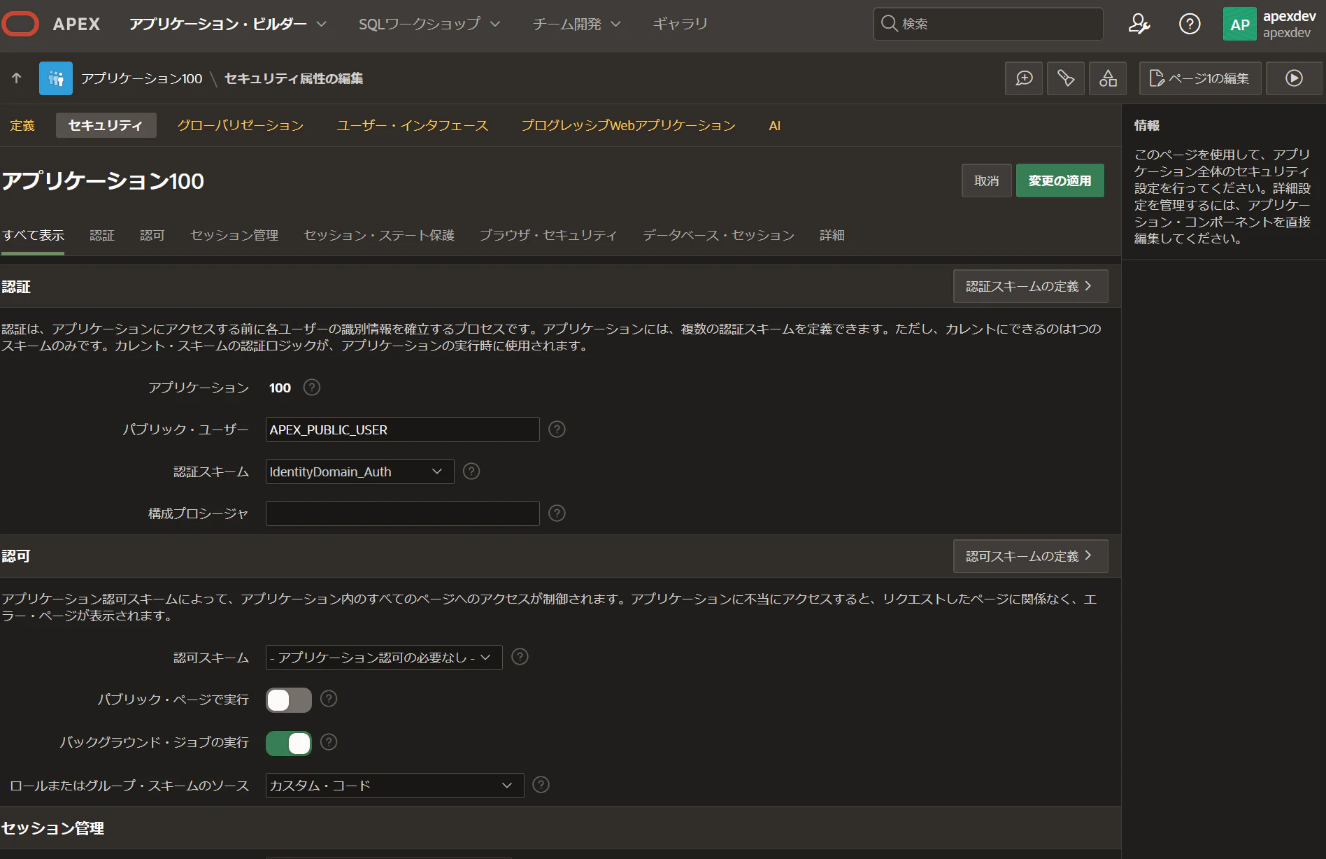The image size is (1326, 859).
Task: Click 変更の適用 button
Action: tap(1060, 180)
